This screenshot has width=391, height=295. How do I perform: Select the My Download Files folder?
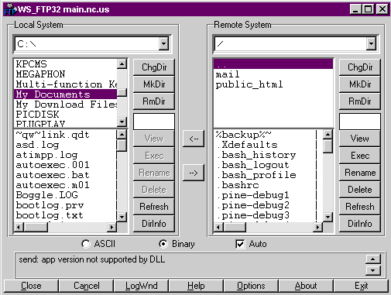tap(66, 105)
